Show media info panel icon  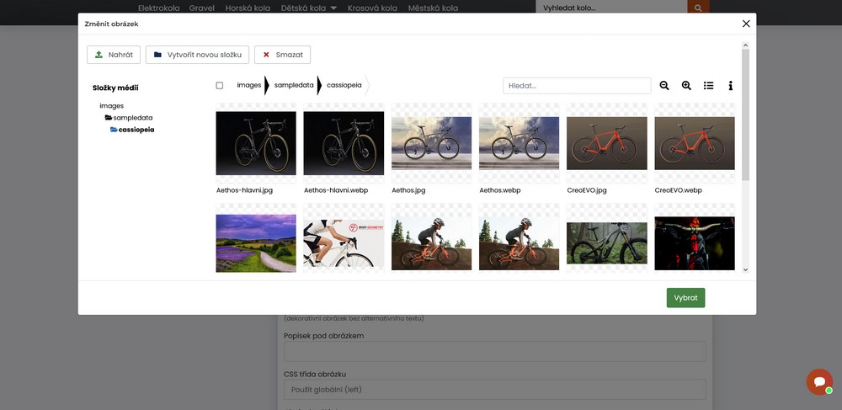(x=730, y=86)
